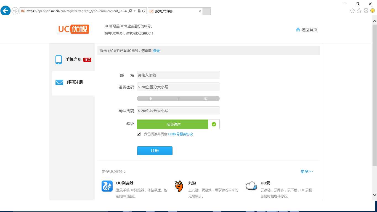Select the phone icon beside 手机注册
This screenshot has height=212, width=377.
tap(59, 59)
